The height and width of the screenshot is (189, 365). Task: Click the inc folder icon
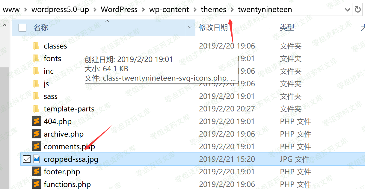click(x=36, y=71)
